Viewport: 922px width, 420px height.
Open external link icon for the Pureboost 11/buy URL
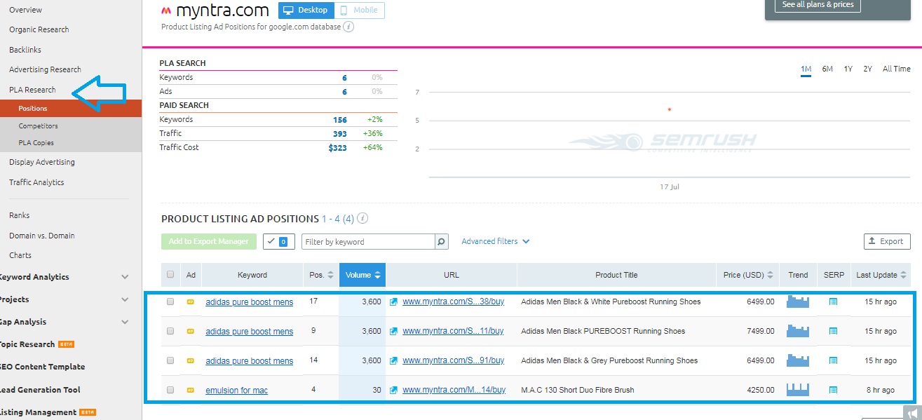[x=393, y=332]
